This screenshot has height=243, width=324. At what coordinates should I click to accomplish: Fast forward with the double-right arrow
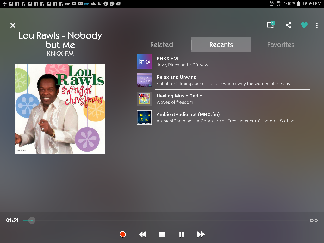pos(201,234)
